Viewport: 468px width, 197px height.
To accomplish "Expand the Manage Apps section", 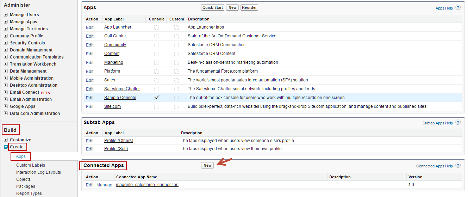I will [6, 22].
